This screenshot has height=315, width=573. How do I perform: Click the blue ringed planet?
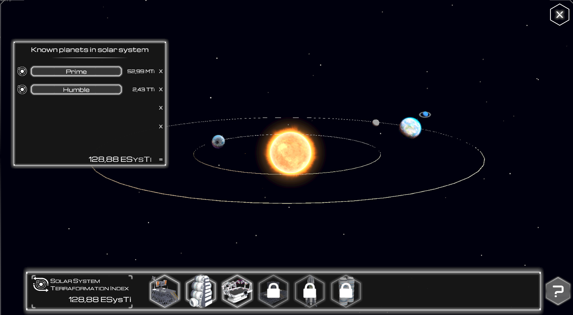(425, 114)
